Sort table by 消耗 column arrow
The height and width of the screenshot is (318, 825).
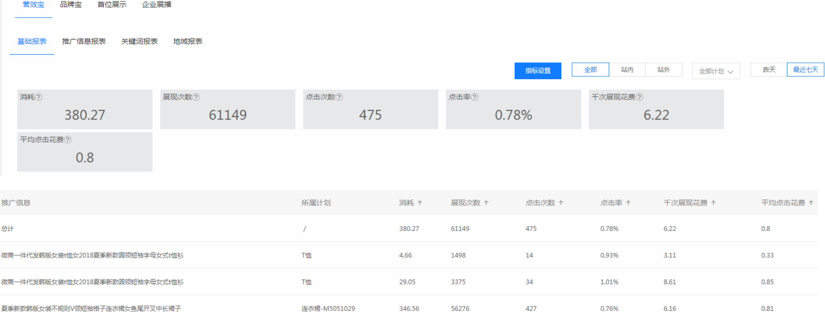tap(420, 203)
